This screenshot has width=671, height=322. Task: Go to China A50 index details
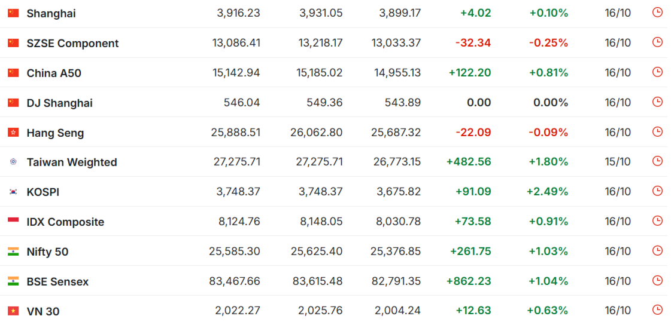click(x=54, y=73)
